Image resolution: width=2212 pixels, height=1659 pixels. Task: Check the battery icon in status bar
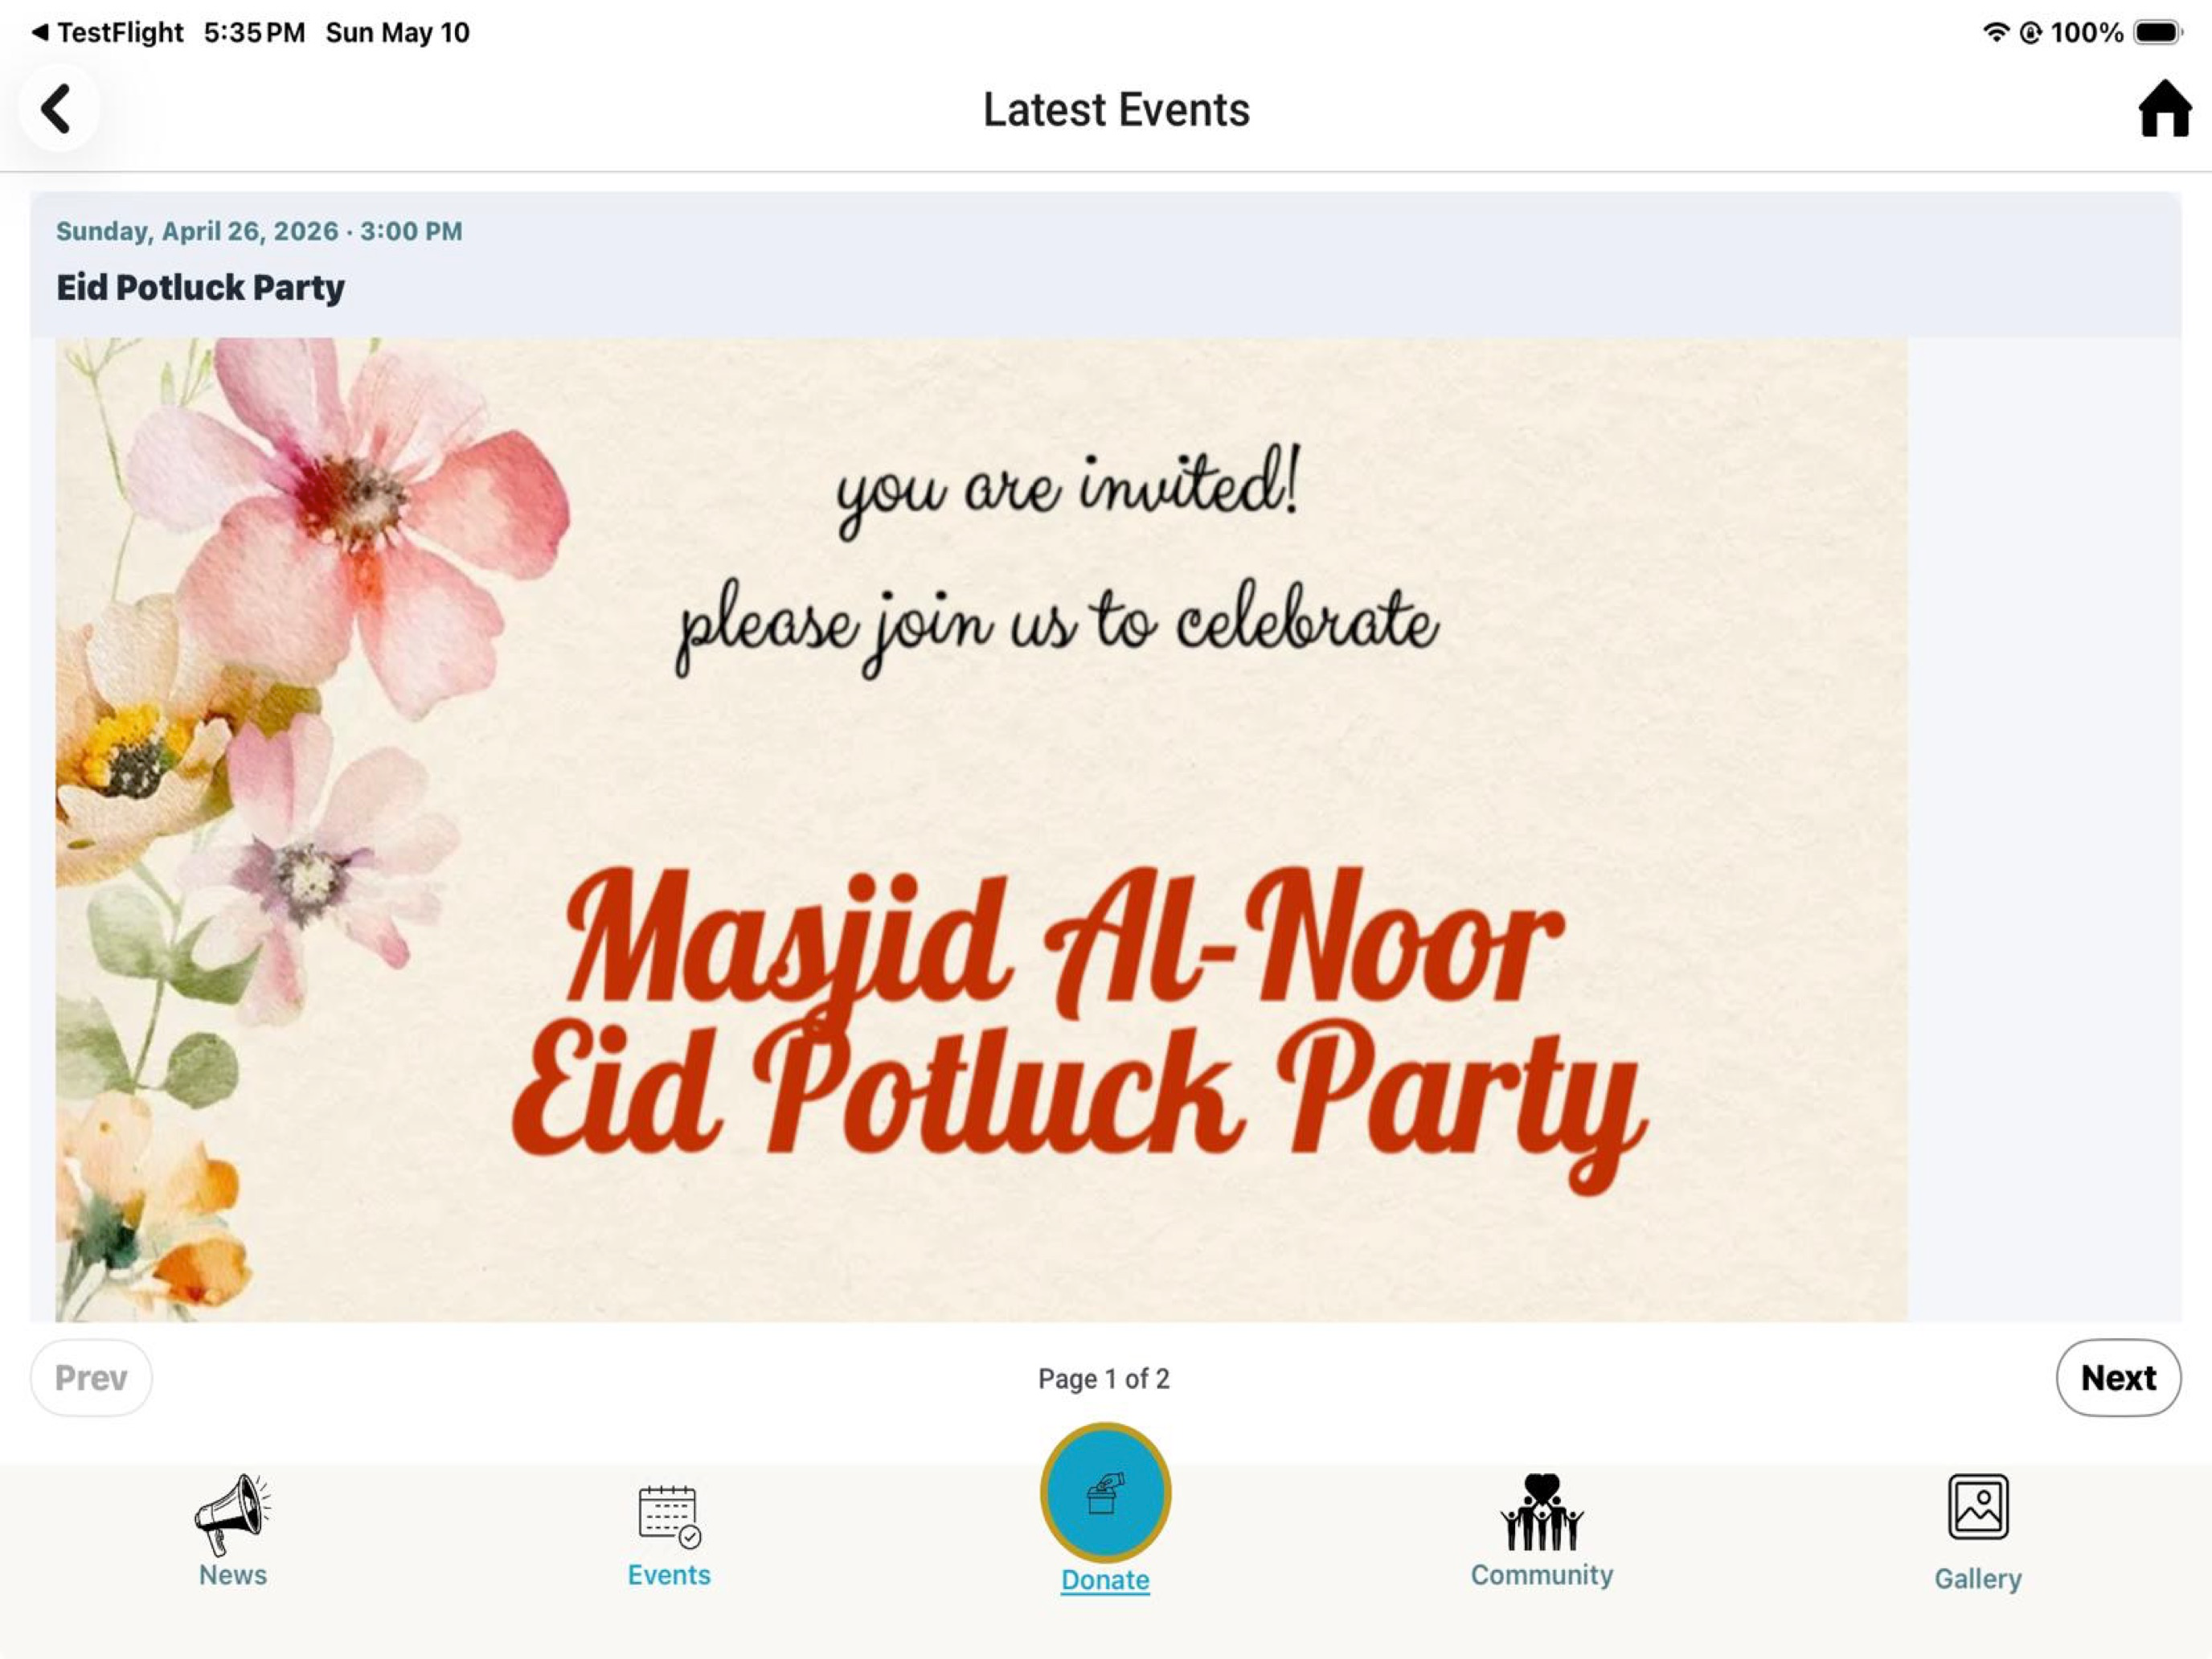(2158, 32)
